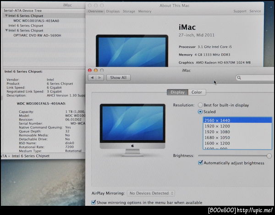Viewport: 275px width, 215px height.
Task: Click the Negotiated Link Speed value 3 Gigabit
Action: tap(54, 91)
